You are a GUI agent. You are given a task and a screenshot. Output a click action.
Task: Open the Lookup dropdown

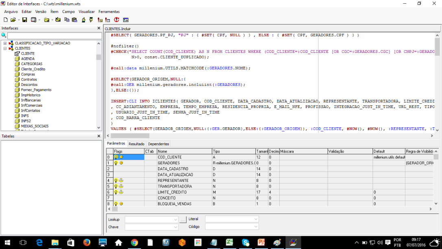[x=176, y=219]
